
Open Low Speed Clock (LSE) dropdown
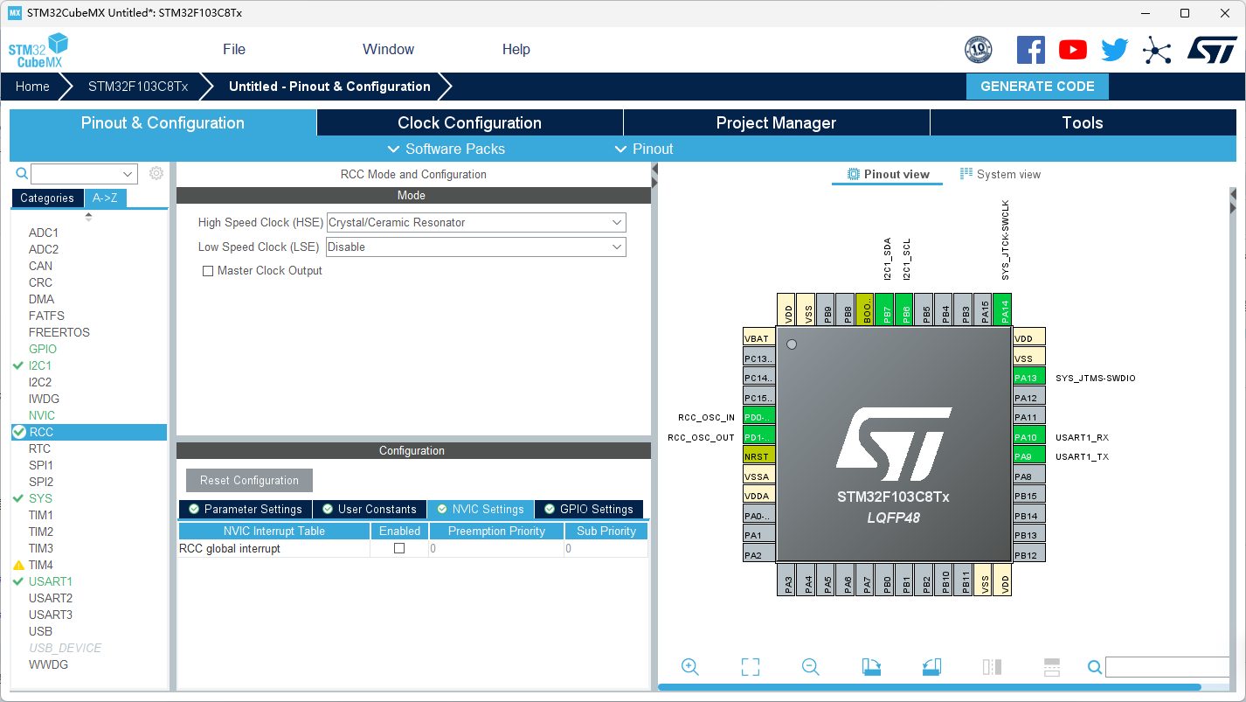click(x=476, y=247)
